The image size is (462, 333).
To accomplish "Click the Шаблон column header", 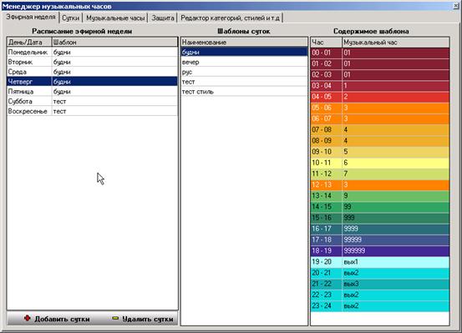I will (115, 42).
